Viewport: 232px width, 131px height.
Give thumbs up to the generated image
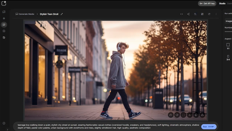click(x=171, y=115)
